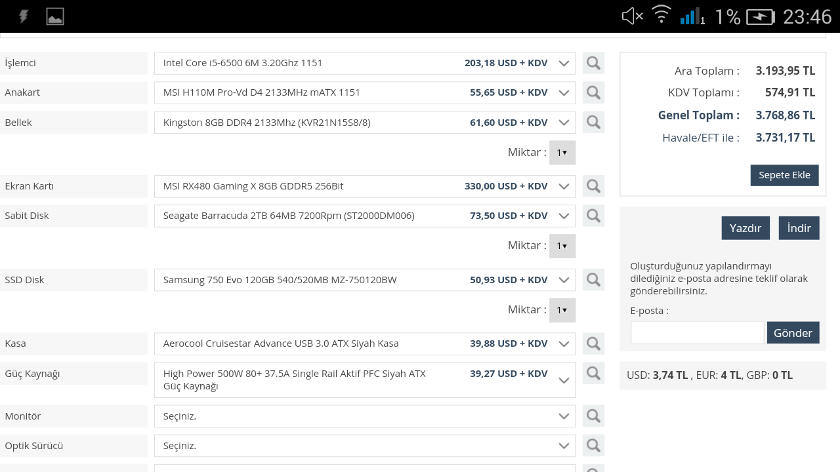Viewport: 840px width, 472px height.
Task: Expand Aerocool Cruisestar case dropdown
Action: click(365, 344)
